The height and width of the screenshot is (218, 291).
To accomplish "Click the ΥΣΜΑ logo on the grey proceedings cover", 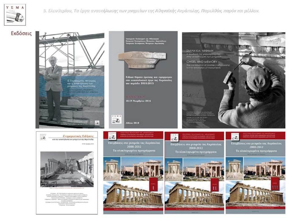I will point(116,119).
